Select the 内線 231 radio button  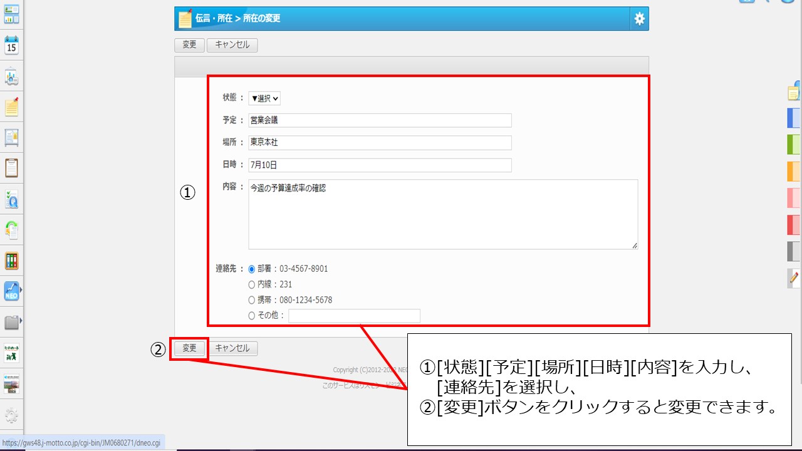click(252, 284)
